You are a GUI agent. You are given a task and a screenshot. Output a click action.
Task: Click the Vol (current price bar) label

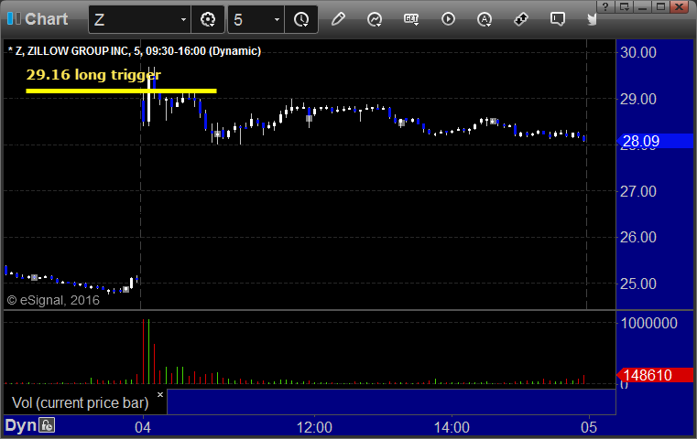tap(80, 402)
